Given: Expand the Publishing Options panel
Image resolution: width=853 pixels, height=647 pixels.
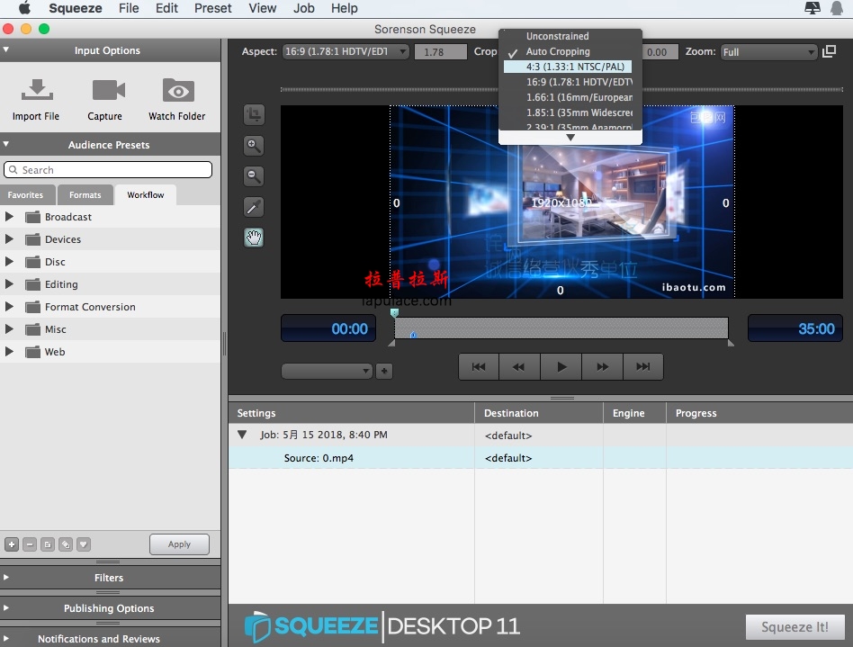Looking at the screenshot, I should pyautogui.click(x=6, y=607).
